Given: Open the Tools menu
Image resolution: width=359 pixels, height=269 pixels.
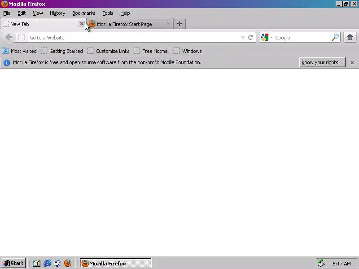Looking at the screenshot, I should (108, 13).
